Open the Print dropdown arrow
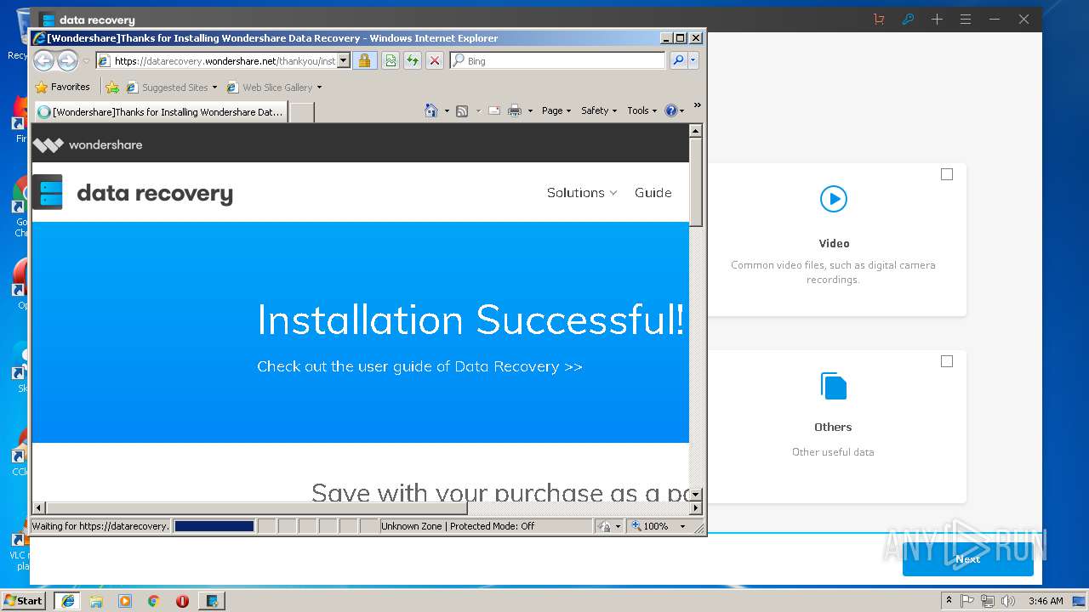Viewport: 1089px width, 612px height. [530, 110]
